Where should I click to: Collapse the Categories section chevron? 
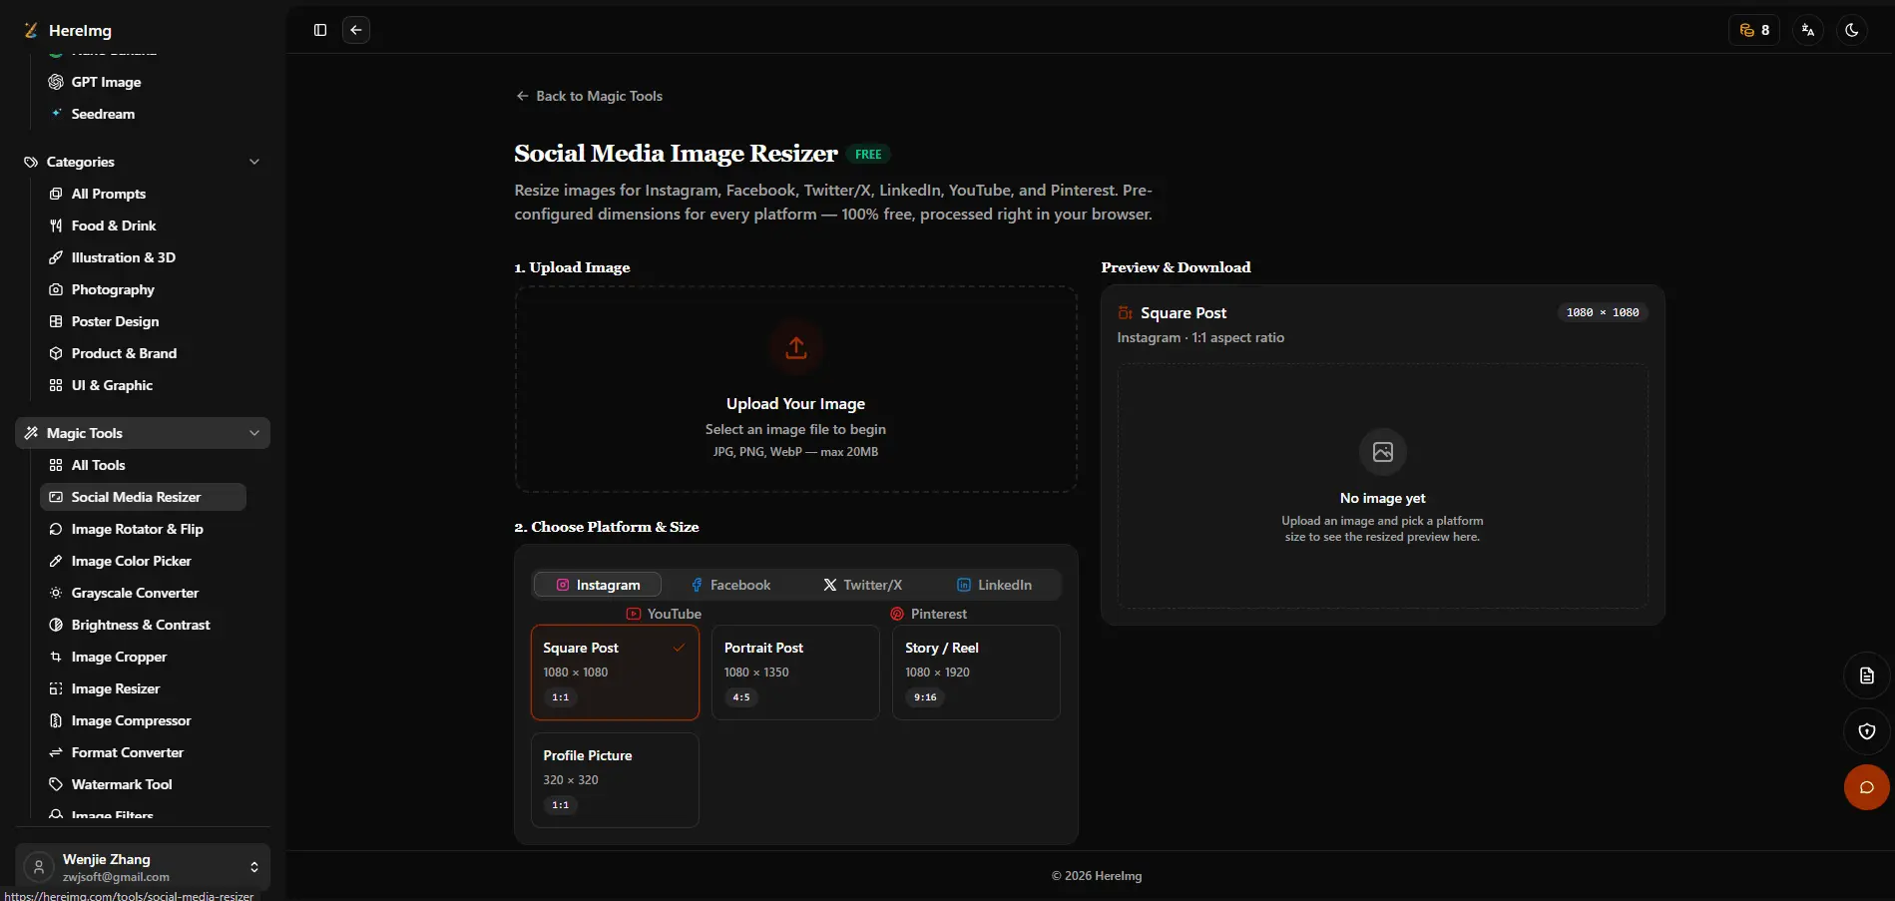coord(254,162)
